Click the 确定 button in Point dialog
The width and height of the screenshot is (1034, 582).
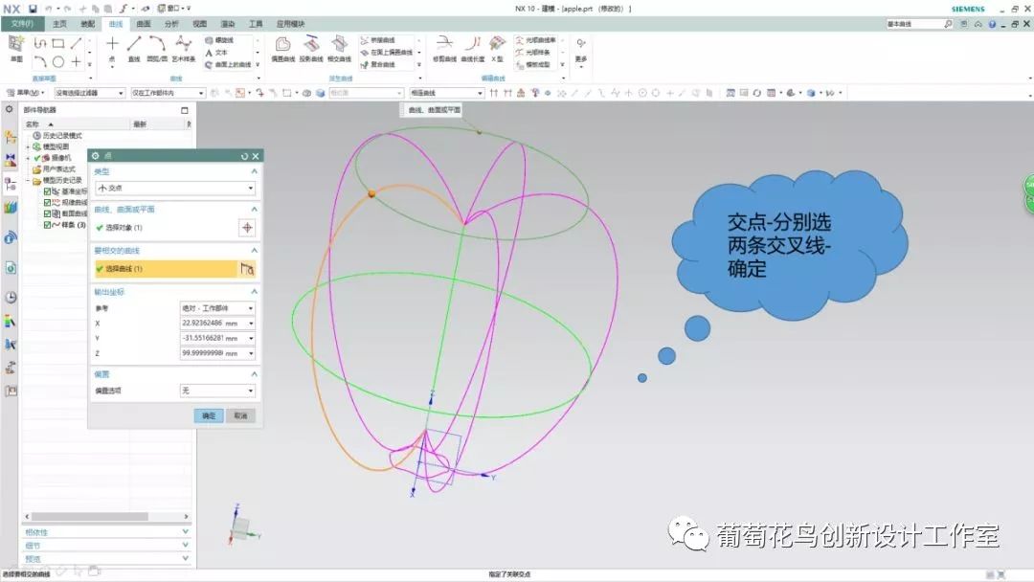pos(209,415)
